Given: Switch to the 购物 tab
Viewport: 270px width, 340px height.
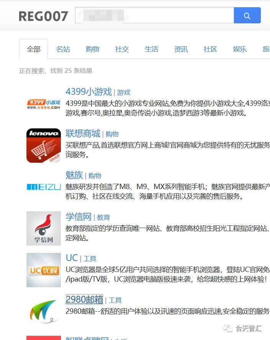Looking at the screenshot, I should [x=92, y=49].
